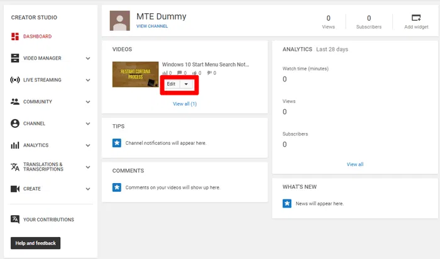Click the MTE Dummy channel name

click(162, 16)
